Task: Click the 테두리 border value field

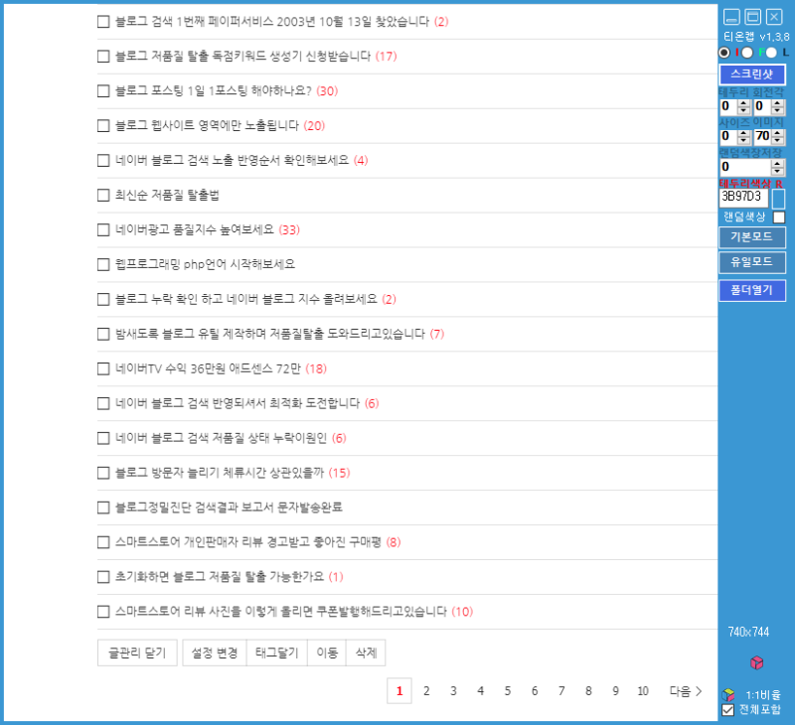Action: point(729,107)
